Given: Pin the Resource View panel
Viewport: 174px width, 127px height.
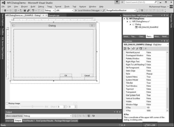Looking at the screenshot, I should pos(164,15).
